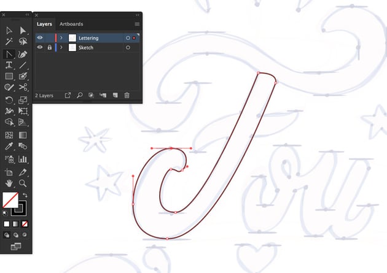Click Make/Release Clipping Mask button
The height and width of the screenshot is (273, 387).
click(x=91, y=95)
